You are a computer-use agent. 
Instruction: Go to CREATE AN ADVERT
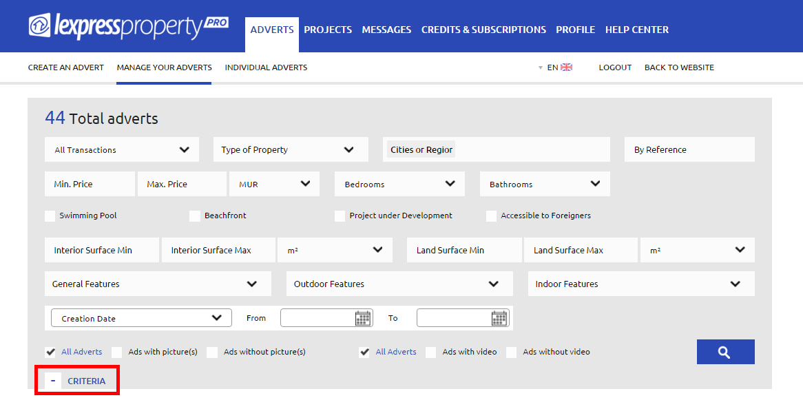(x=66, y=67)
